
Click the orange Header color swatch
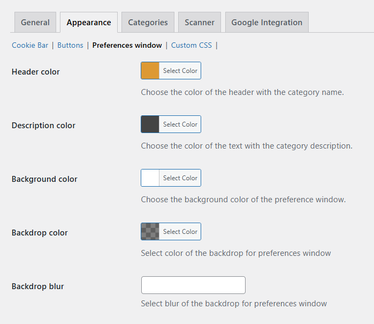[150, 71]
